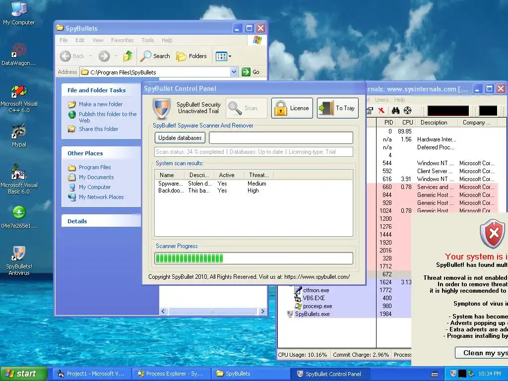This screenshot has width=508, height=381.
Task: Click the Explorer horizontal scrollbar track
Action: (212, 312)
